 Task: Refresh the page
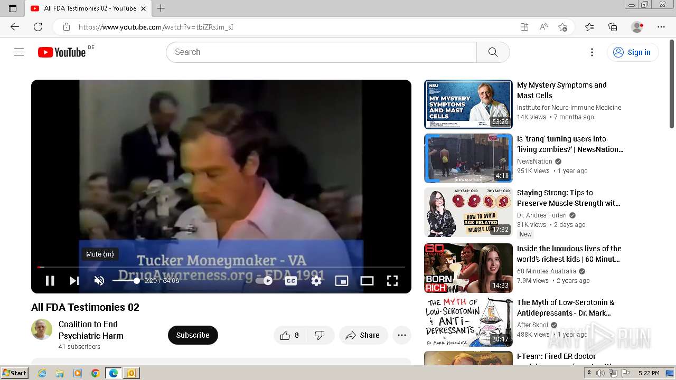38,27
